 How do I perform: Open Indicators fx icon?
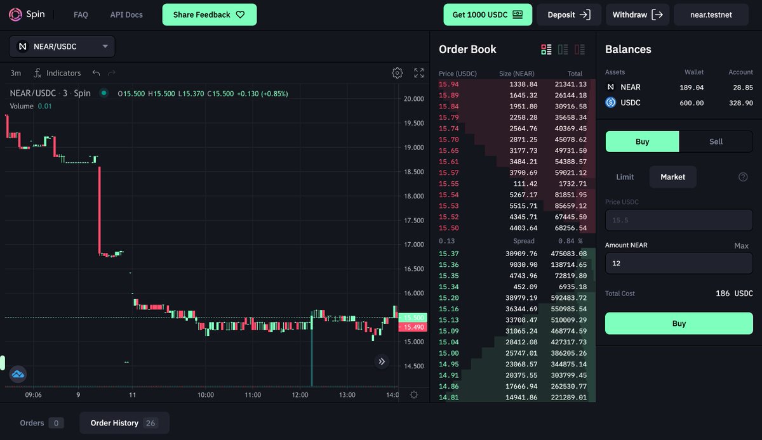click(x=37, y=73)
